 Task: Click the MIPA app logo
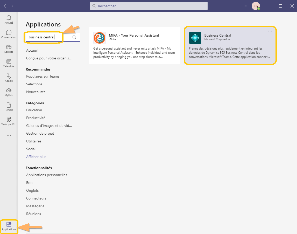click(x=100, y=38)
